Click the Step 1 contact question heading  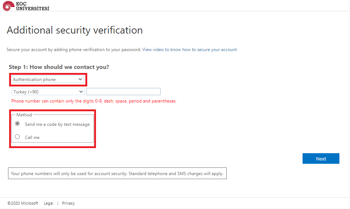(59, 67)
